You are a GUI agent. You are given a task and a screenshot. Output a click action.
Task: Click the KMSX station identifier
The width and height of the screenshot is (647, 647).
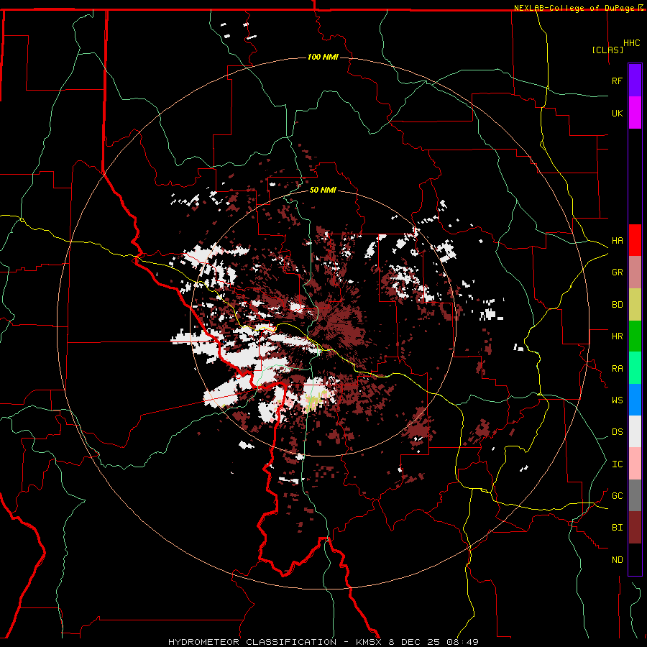[x=369, y=642]
